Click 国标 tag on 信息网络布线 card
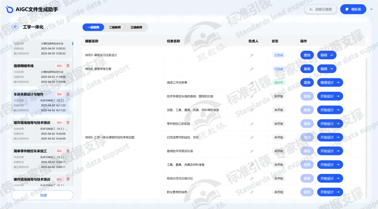The image size is (378, 209). pyautogui.click(x=59, y=66)
